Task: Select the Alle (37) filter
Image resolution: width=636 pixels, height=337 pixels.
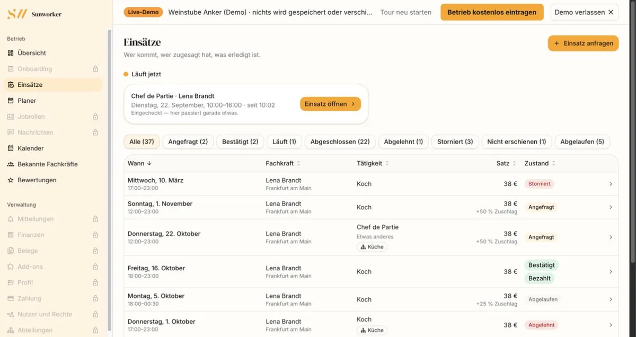Action: point(142,141)
